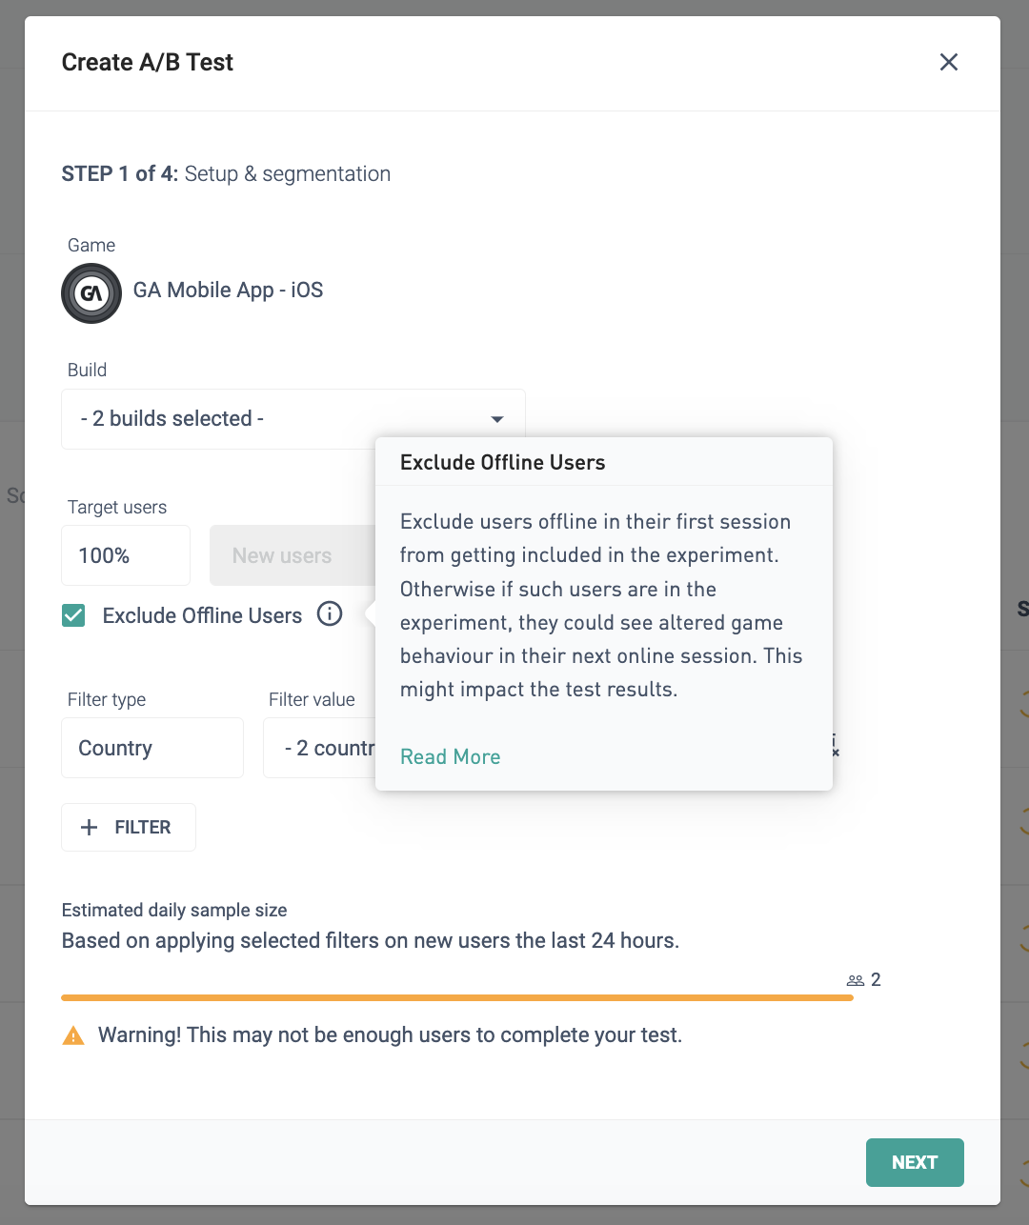1029x1225 pixels.
Task: Click the STEP 1 of 4 heading
Action: pos(226,173)
